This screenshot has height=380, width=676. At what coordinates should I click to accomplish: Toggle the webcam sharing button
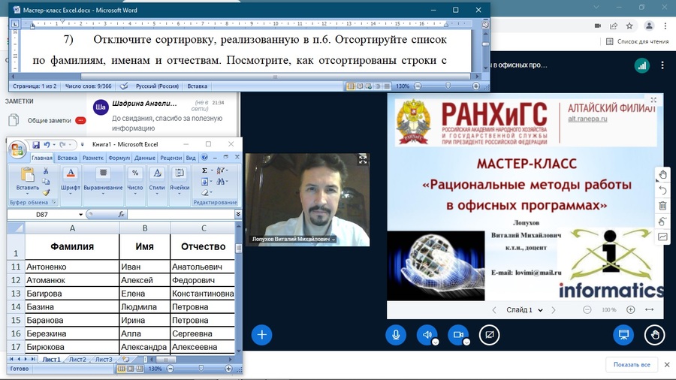pyautogui.click(x=458, y=335)
